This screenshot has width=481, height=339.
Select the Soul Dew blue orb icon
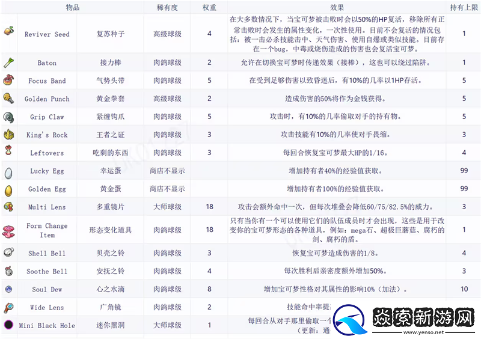pos(8,289)
